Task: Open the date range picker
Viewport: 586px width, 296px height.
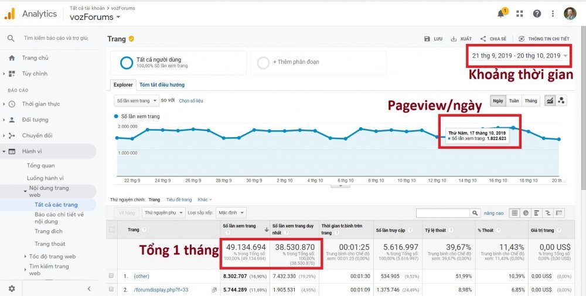Action: (519, 56)
